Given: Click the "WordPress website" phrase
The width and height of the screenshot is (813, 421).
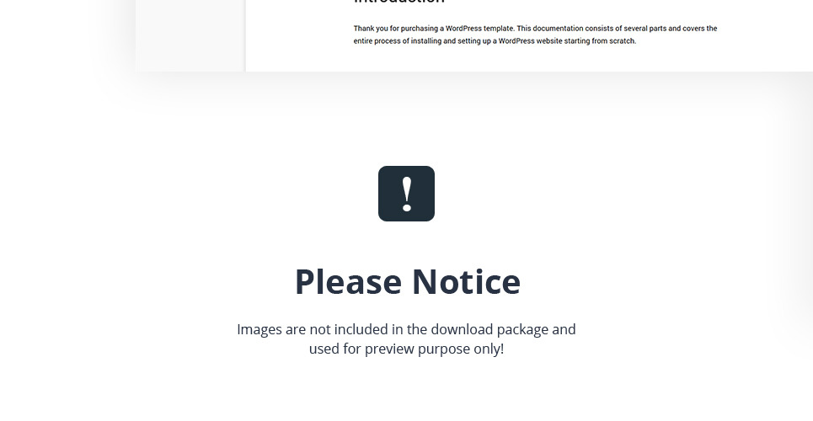Looking at the screenshot, I should coord(530,41).
